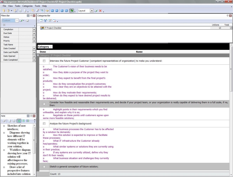Image resolution: width=233 pixels, height=177 pixels.
Task: Click the red X delete layout icon
Action: point(100,11)
